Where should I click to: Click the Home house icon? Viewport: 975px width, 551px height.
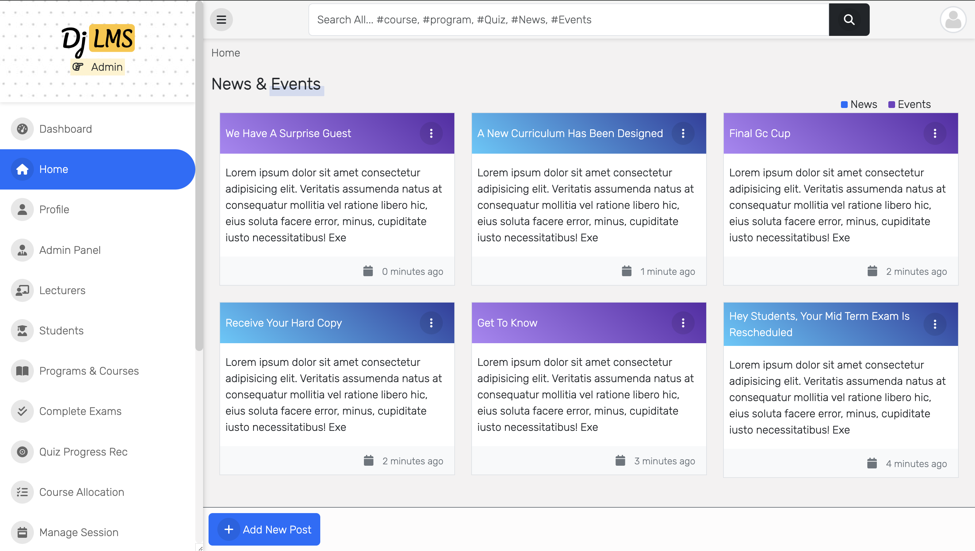pyautogui.click(x=22, y=169)
